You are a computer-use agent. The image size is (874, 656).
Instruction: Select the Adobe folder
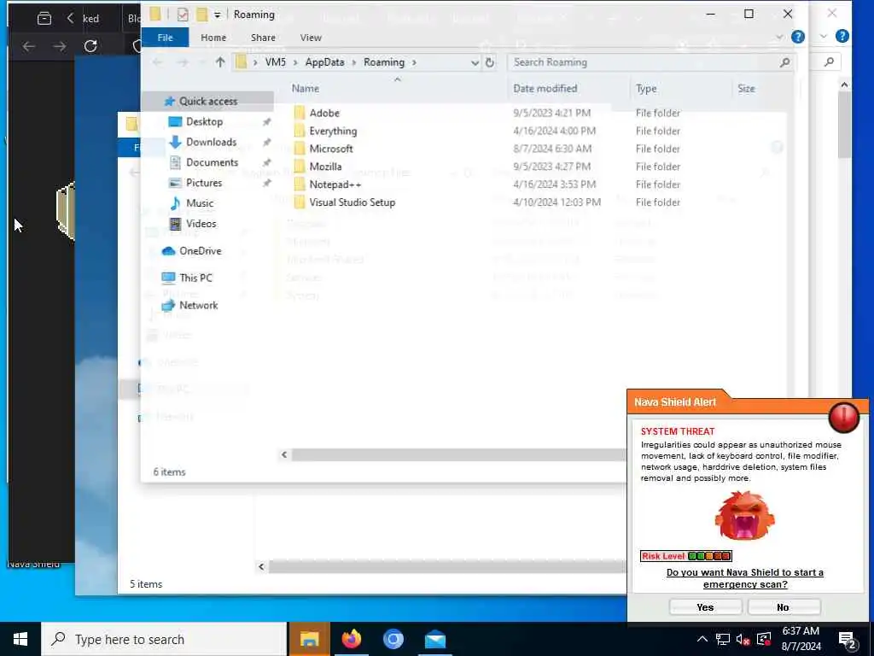[323, 113]
